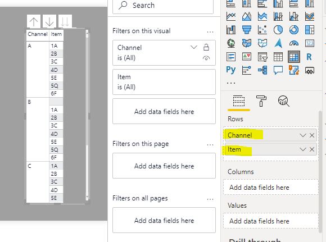
Task: Toggle the lock on Channel filter
Action: (206, 47)
